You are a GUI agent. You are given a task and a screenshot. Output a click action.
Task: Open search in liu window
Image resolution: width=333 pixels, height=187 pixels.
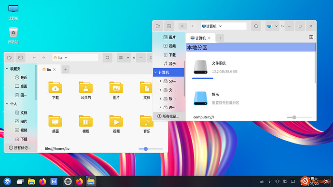[x=108, y=58]
